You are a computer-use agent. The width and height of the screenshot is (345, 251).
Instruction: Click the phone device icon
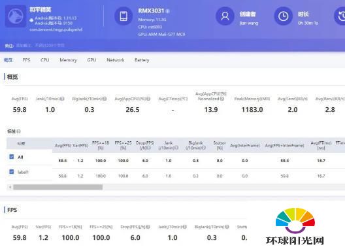pyautogui.click(x=123, y=16)
